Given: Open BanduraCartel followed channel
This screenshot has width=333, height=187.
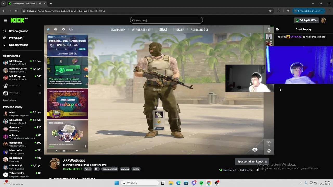Looking at the screenshot, I should [22, 70].
